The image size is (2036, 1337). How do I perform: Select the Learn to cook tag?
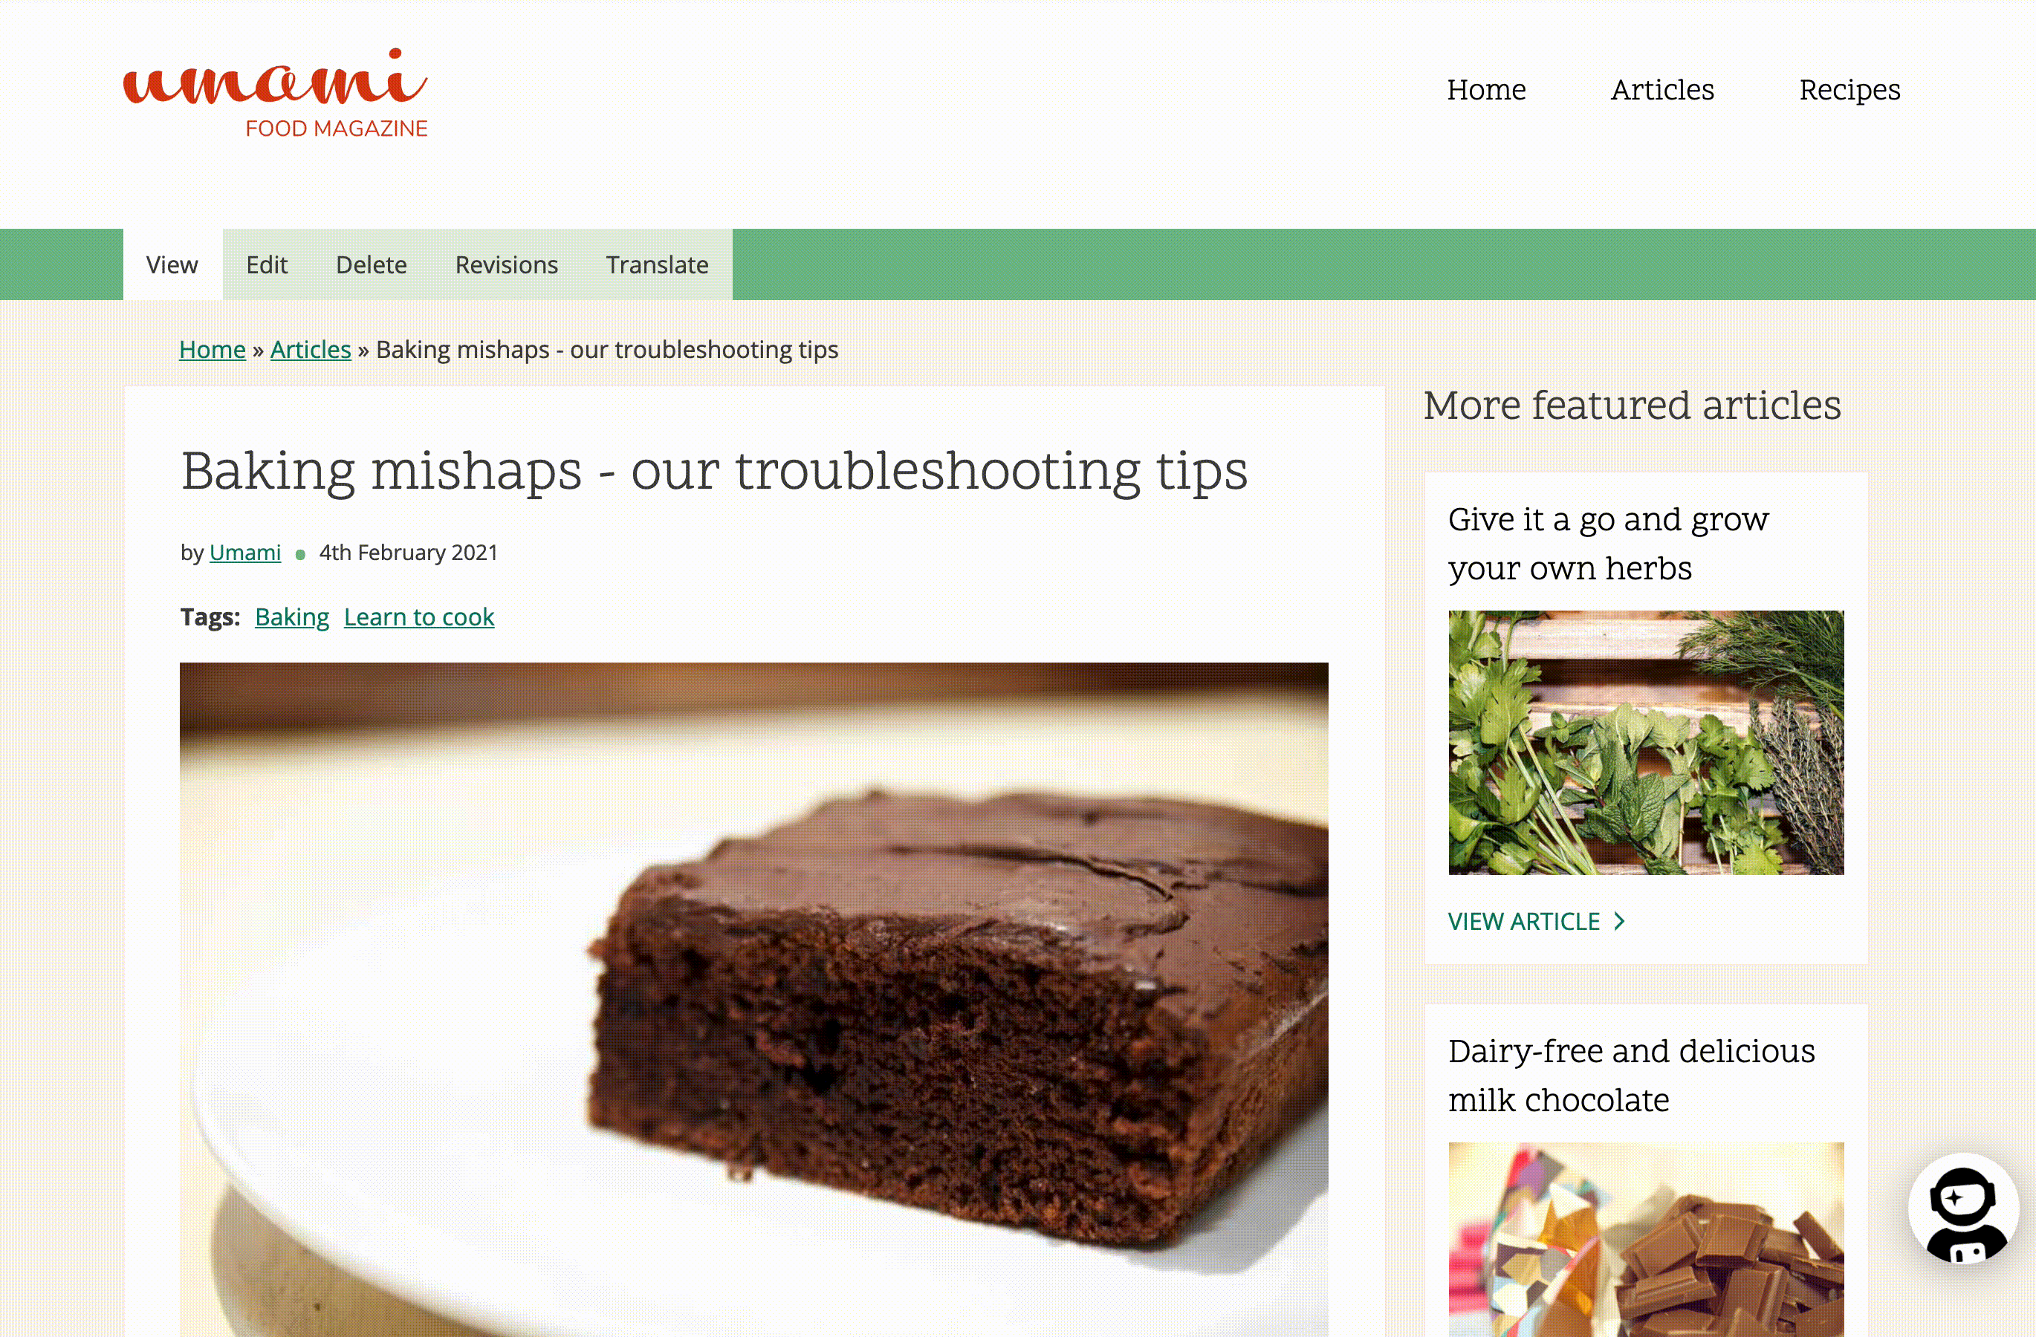[x=418, y=615]
